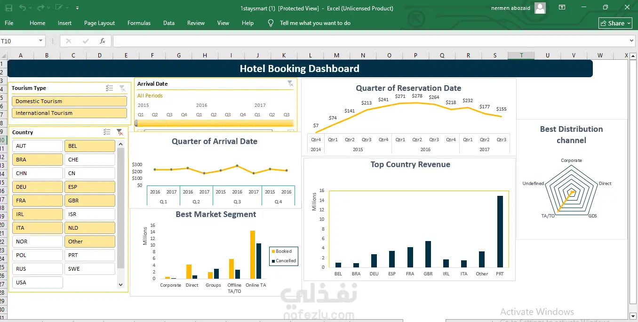638x322 pixels.
Task: Toggle the CHE country slicer item
Action: point(89,160)
